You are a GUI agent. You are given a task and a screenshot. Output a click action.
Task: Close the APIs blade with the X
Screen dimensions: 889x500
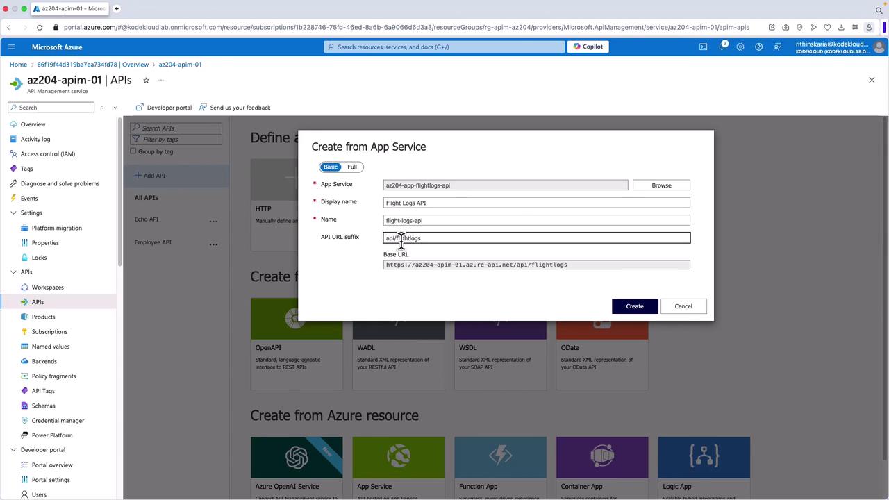click(x=872, y=81)
